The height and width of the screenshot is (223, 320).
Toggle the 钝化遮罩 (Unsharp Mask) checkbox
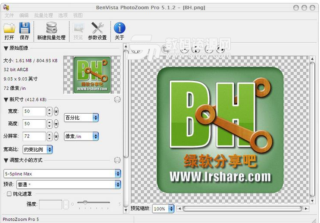tap(9, 194)
